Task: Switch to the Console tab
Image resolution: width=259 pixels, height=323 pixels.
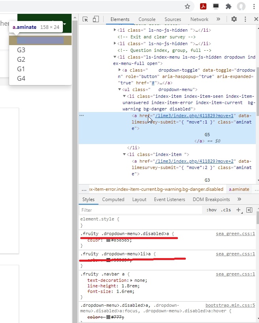Action: (147, 19)
